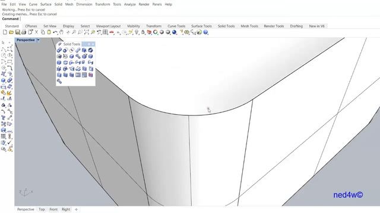Click the Edit Layers icon
Viewport: 380px width, 213px height.
coord(149,32)
